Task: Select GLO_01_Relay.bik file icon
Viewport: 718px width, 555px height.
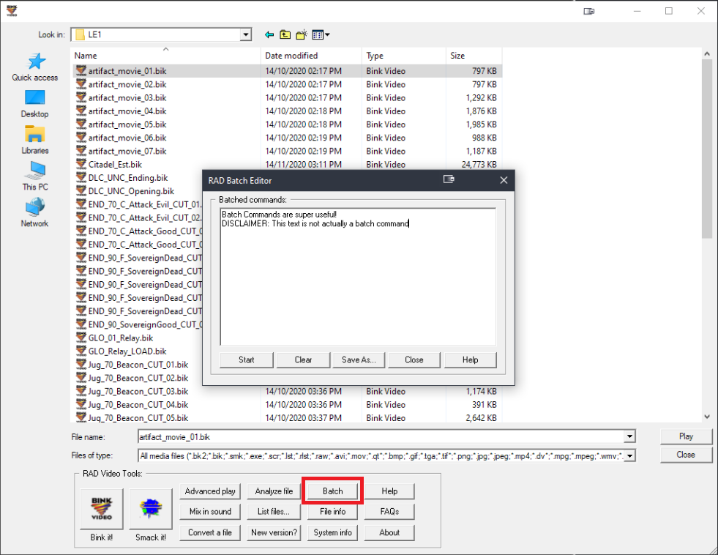Action: tap(81, 338)
